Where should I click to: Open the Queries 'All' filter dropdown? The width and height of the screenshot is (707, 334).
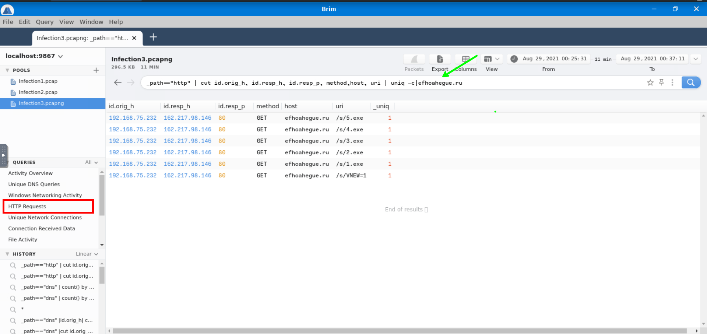(x=91, y=162)
